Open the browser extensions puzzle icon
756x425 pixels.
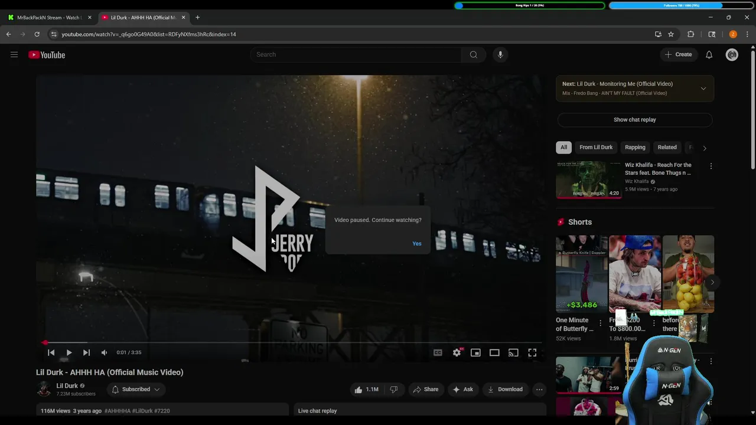click(690, 34)
